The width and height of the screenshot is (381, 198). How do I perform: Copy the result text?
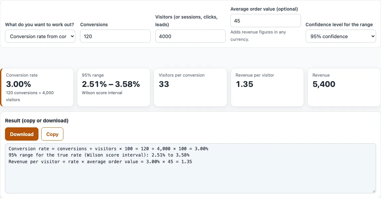pyautogui.click(x=52, y=134)
